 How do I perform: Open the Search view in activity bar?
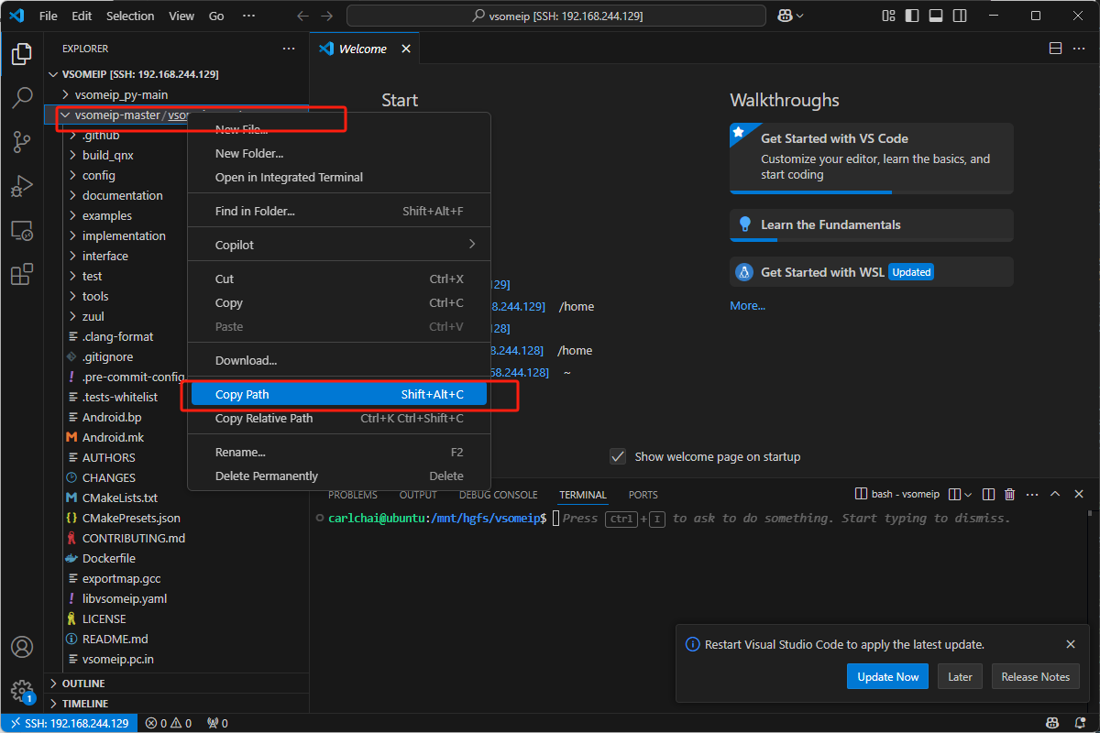point(22,98)
